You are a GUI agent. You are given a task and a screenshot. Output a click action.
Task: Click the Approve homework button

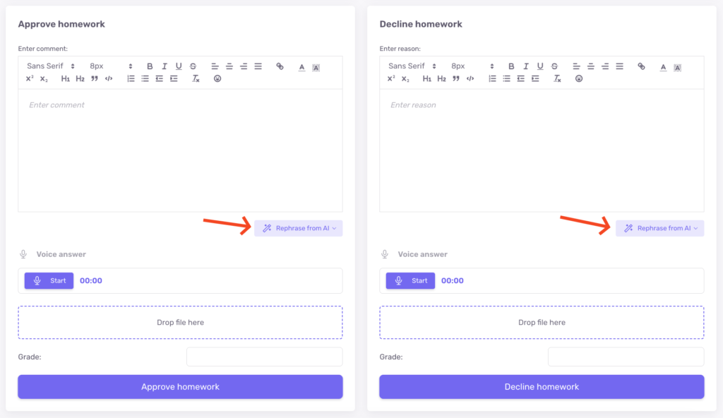180,387
